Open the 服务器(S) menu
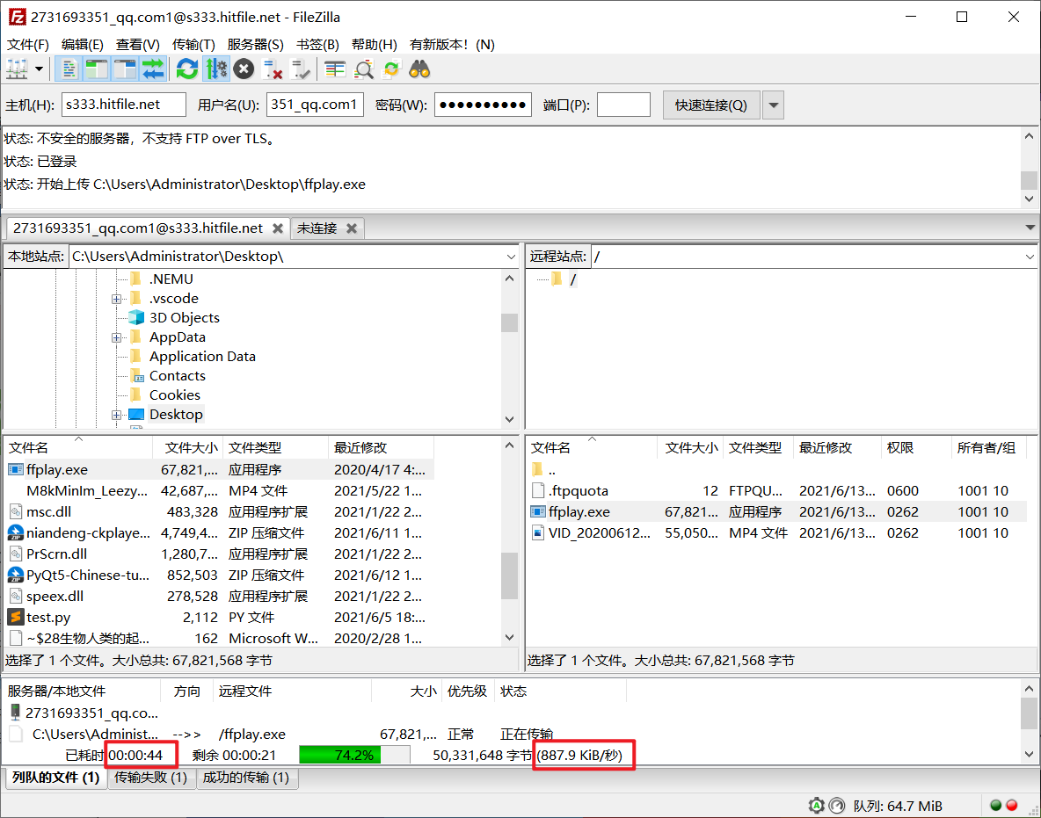Image resolution: width=1041 pixels, height=818 pixels. tap(255, 45)
